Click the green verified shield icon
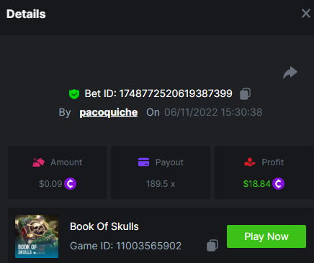 pos(74,94)
